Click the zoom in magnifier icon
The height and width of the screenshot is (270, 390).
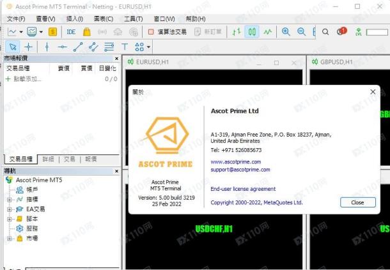(x=286, y=32)
